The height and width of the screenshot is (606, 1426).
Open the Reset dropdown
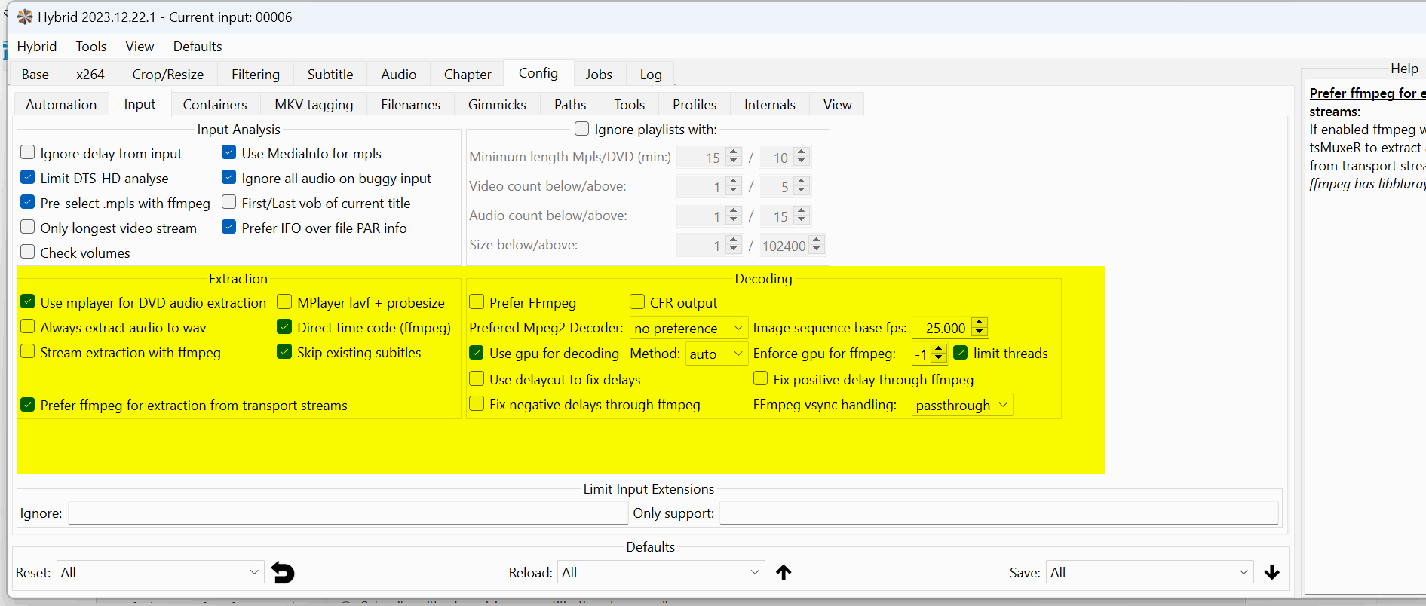pyautogui.click(x=160, y=573)
